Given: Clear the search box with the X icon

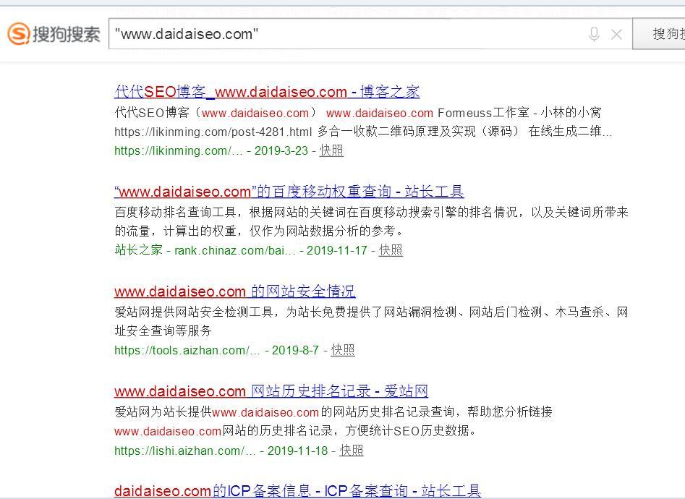Looking at the screenshot, I should pos(616,34).
